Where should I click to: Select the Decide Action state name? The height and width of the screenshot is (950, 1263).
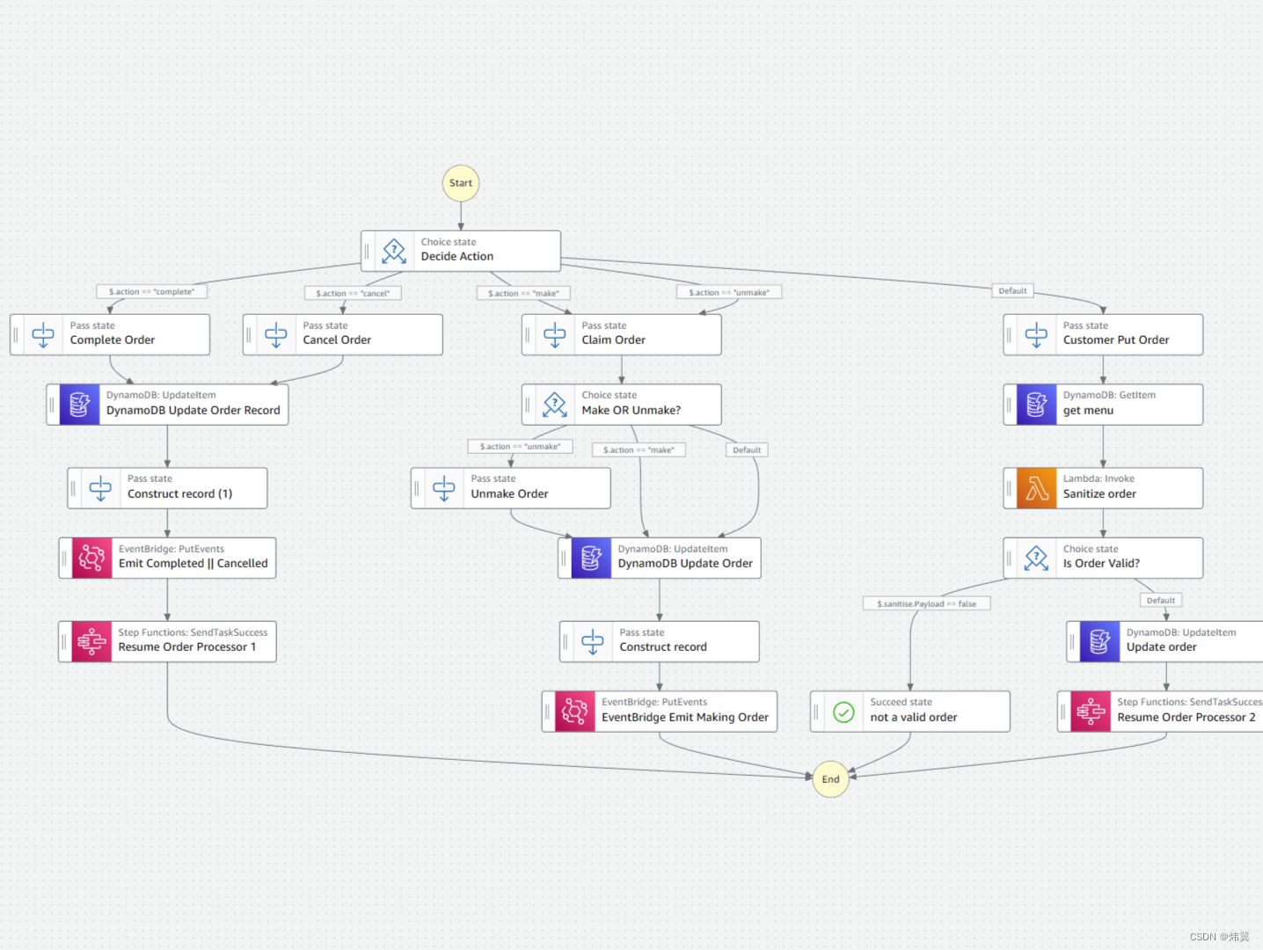pos(456,257)
